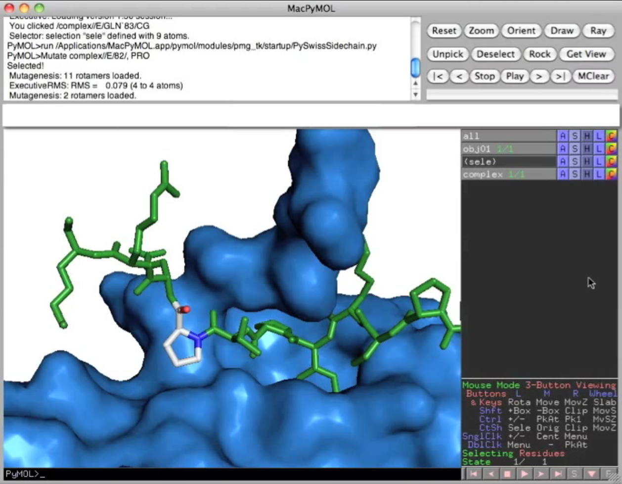This screenshot has width=622, height=484.
Task: Open the Color menu for complex
Action: 611,174
